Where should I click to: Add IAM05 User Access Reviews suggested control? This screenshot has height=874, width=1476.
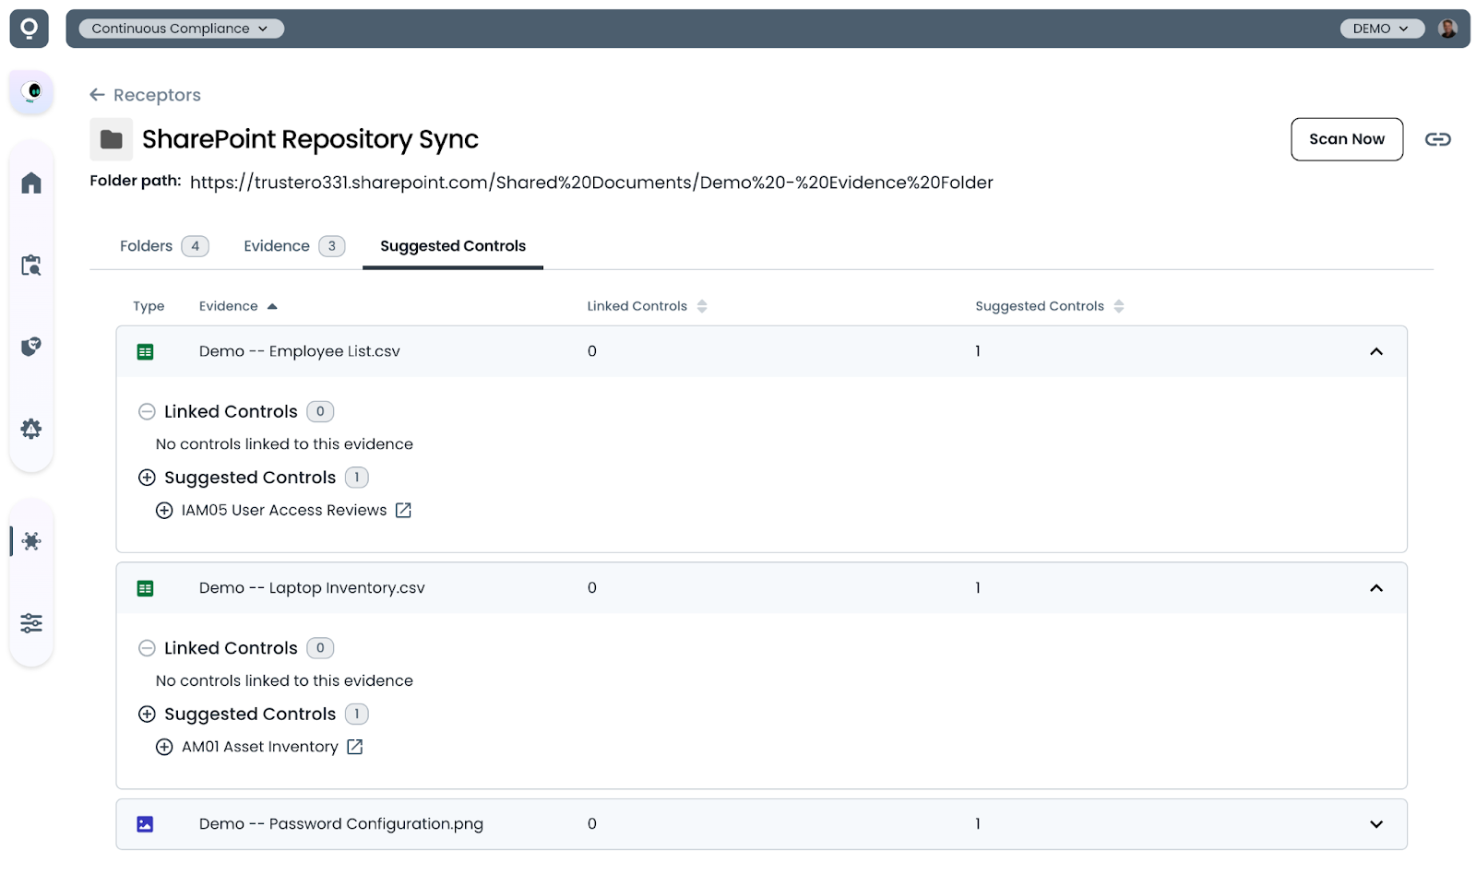(164, 511)
